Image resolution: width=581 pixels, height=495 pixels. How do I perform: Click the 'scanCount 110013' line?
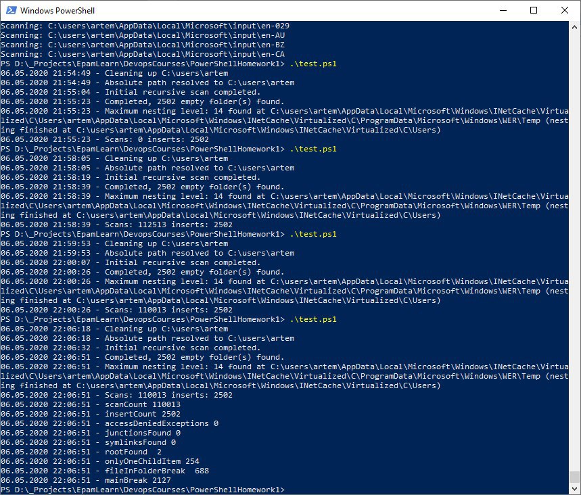tap(91, 404)
